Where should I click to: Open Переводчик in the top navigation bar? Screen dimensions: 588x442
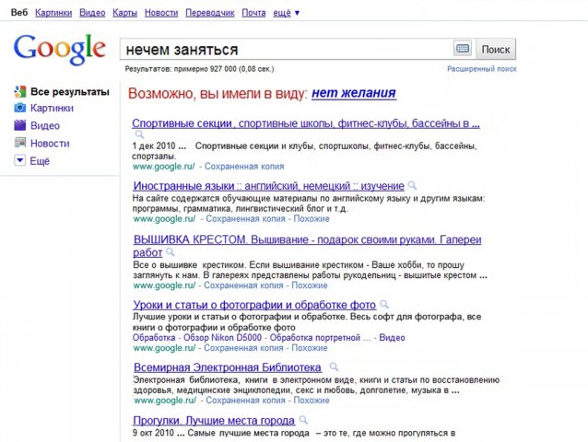(x=210, y=13)
